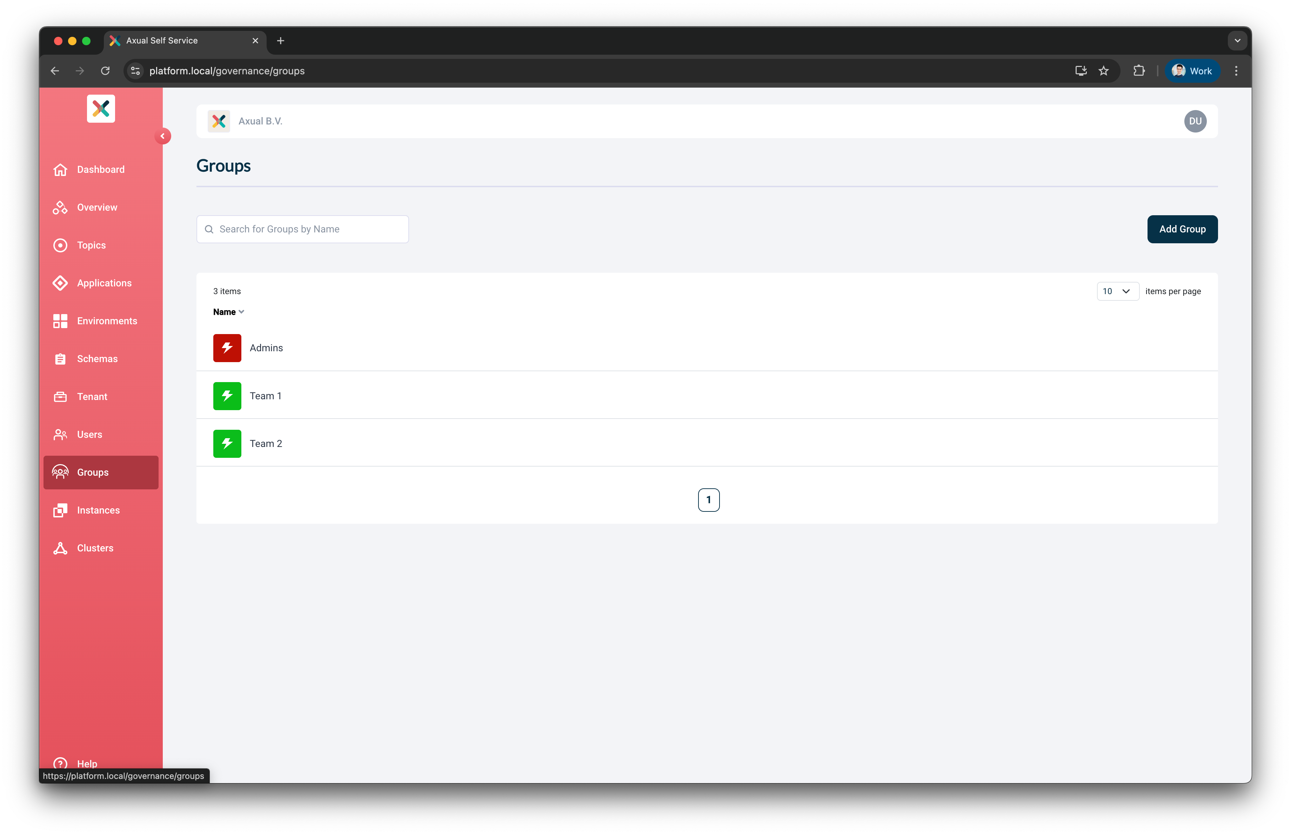1291x835 pixels.
Task: Collapse the sidebar with arrow toggle
Action: tap(162, 136)
